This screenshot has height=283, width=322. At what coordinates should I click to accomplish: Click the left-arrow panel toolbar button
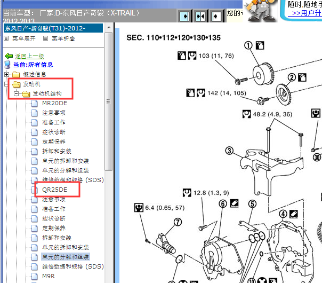(x=216, y=16)
